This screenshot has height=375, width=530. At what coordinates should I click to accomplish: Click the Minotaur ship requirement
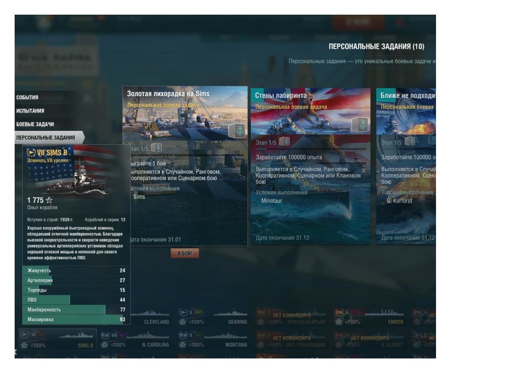point(272,201)
